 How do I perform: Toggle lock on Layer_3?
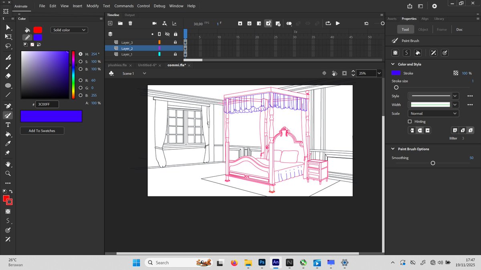coord(175,42)
